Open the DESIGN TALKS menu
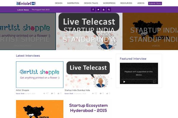 pos(91,3)
